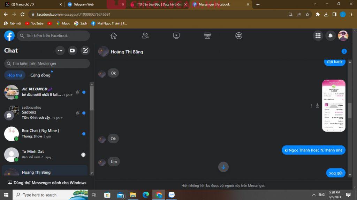Open Chrome side panel icon
357x200 pixels.
point(334,14)
